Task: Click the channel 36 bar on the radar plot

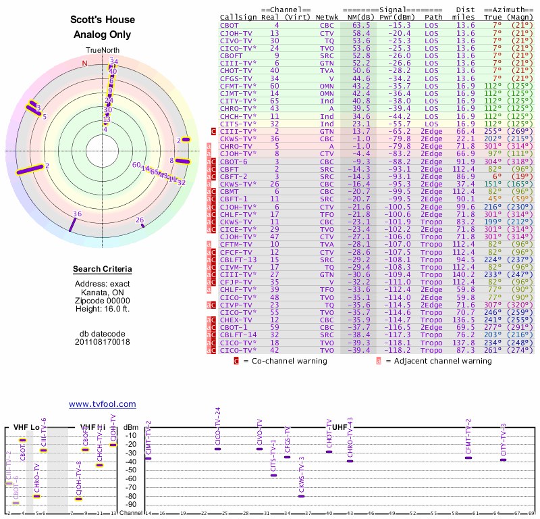Action: [72, 224]
